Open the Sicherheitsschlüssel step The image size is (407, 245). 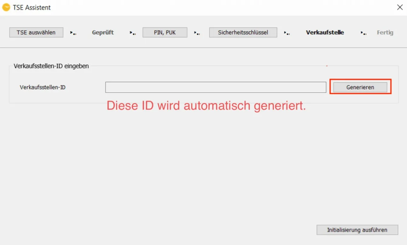pos(243,33)
